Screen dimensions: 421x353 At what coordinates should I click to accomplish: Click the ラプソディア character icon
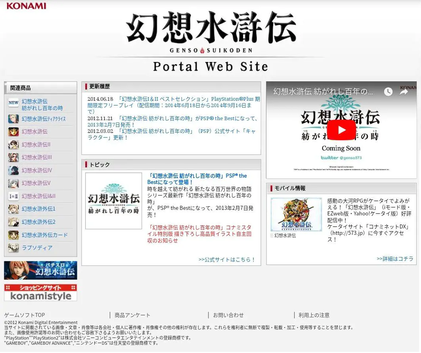(x=13, y=247)
